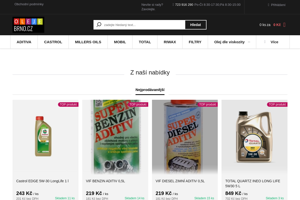Select the RIWAX menu item

pos(170,42)
